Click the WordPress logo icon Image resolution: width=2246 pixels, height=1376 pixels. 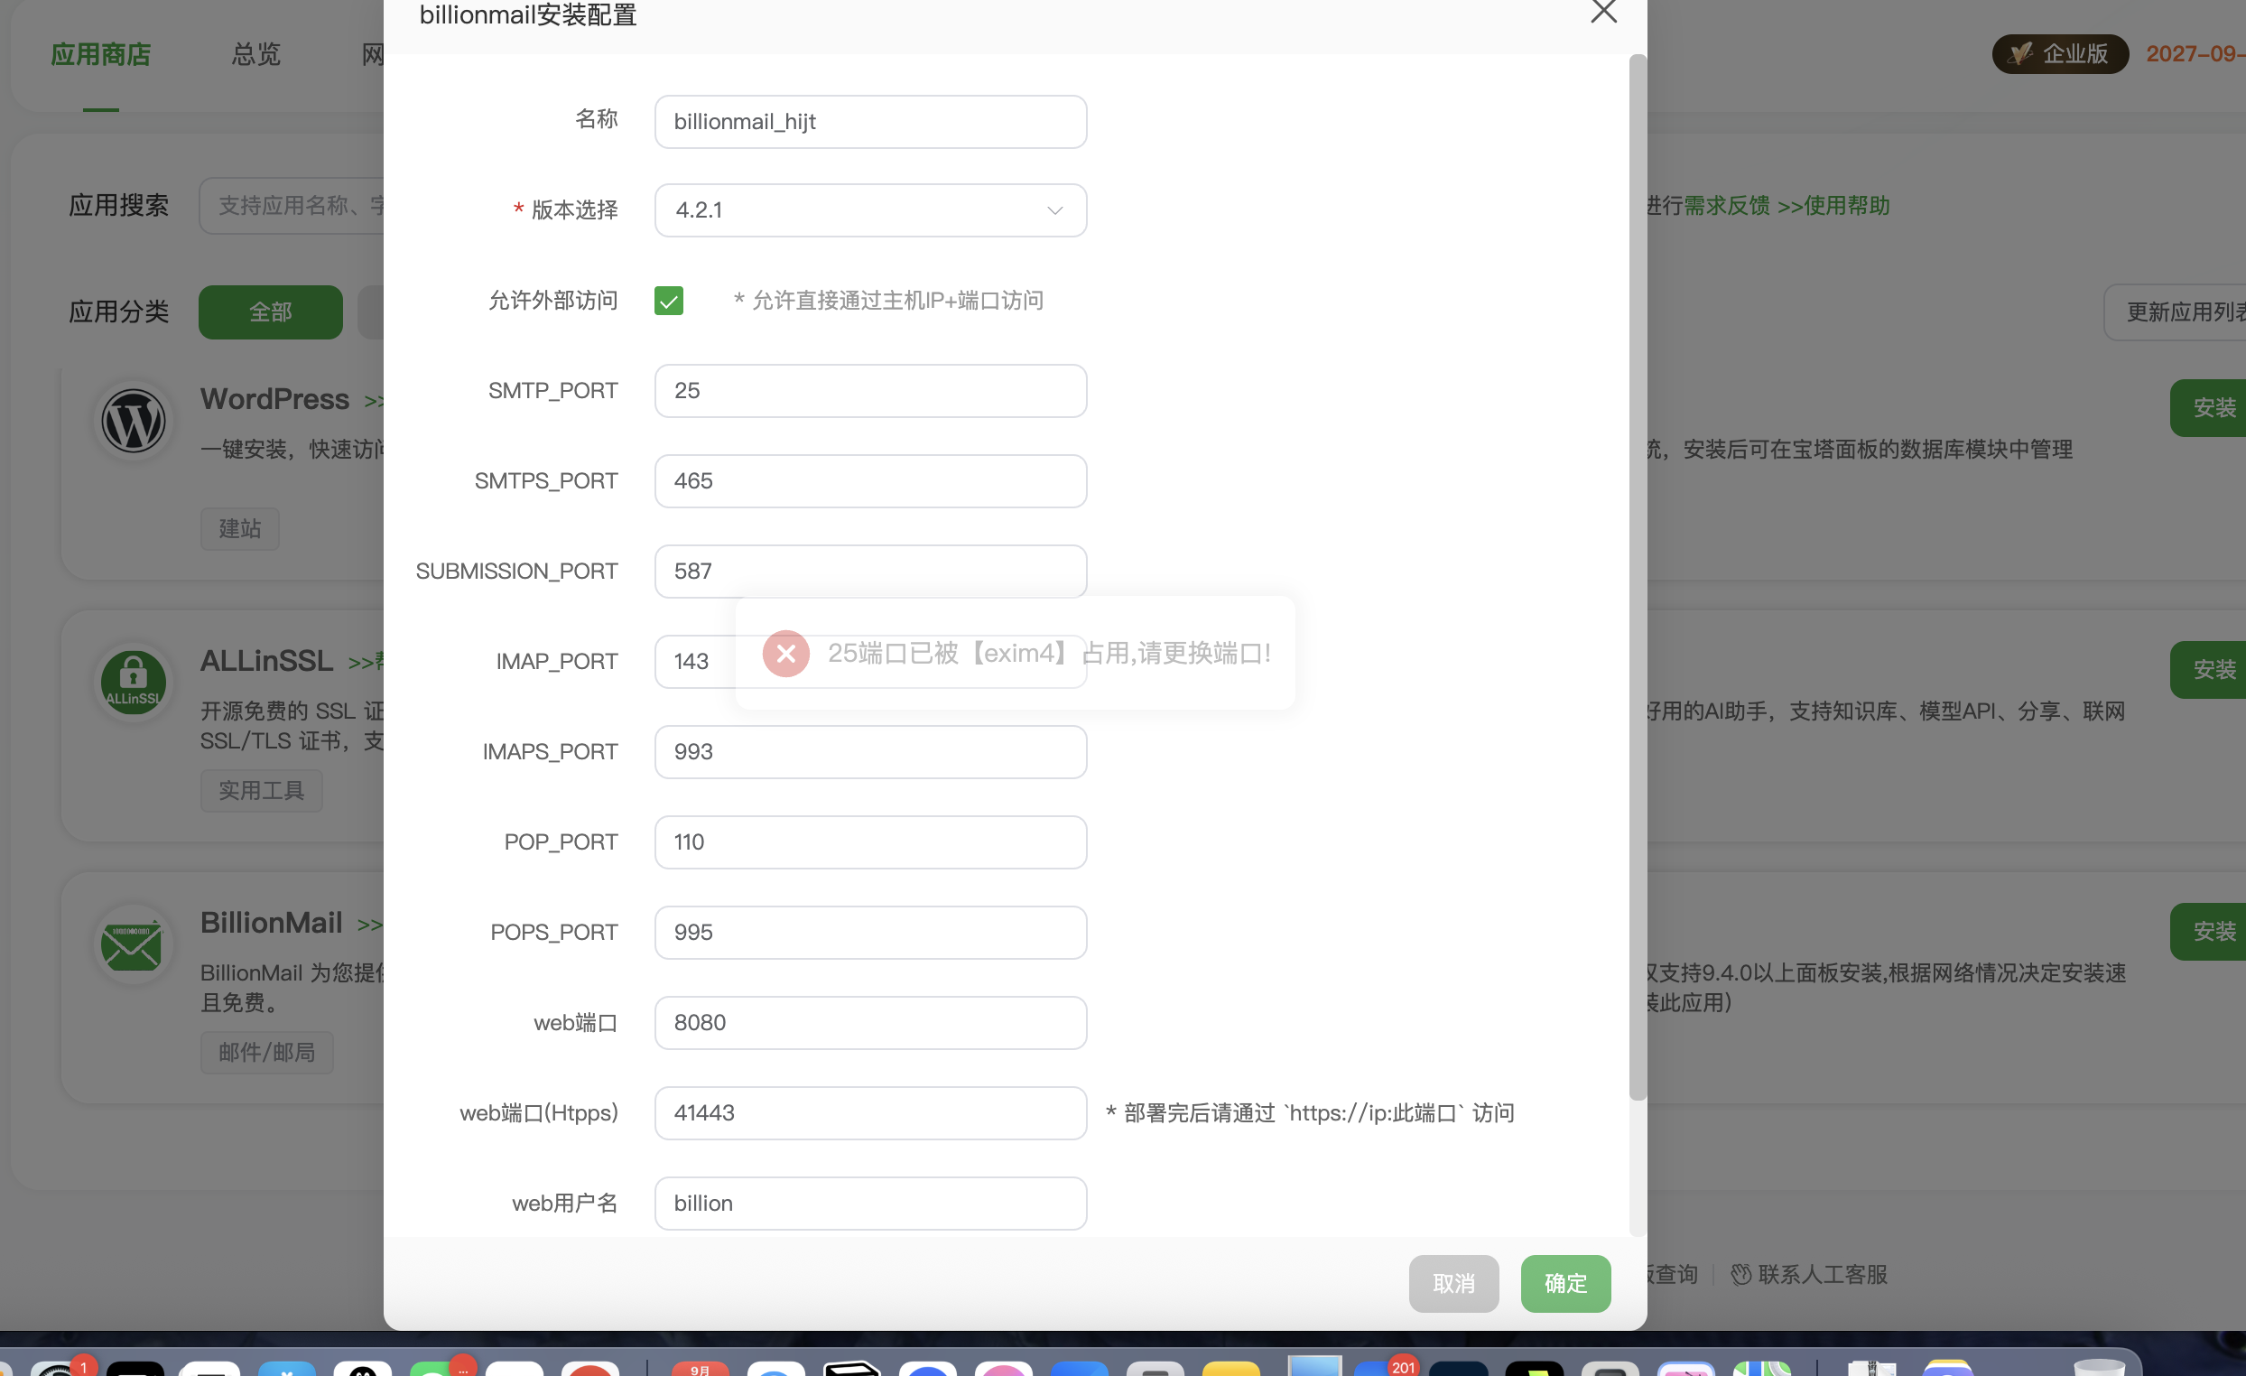click(x=133, y=421)
